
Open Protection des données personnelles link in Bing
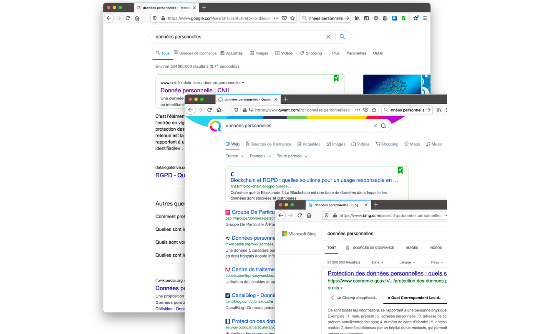pyautogui.click(x=387, y=273)
